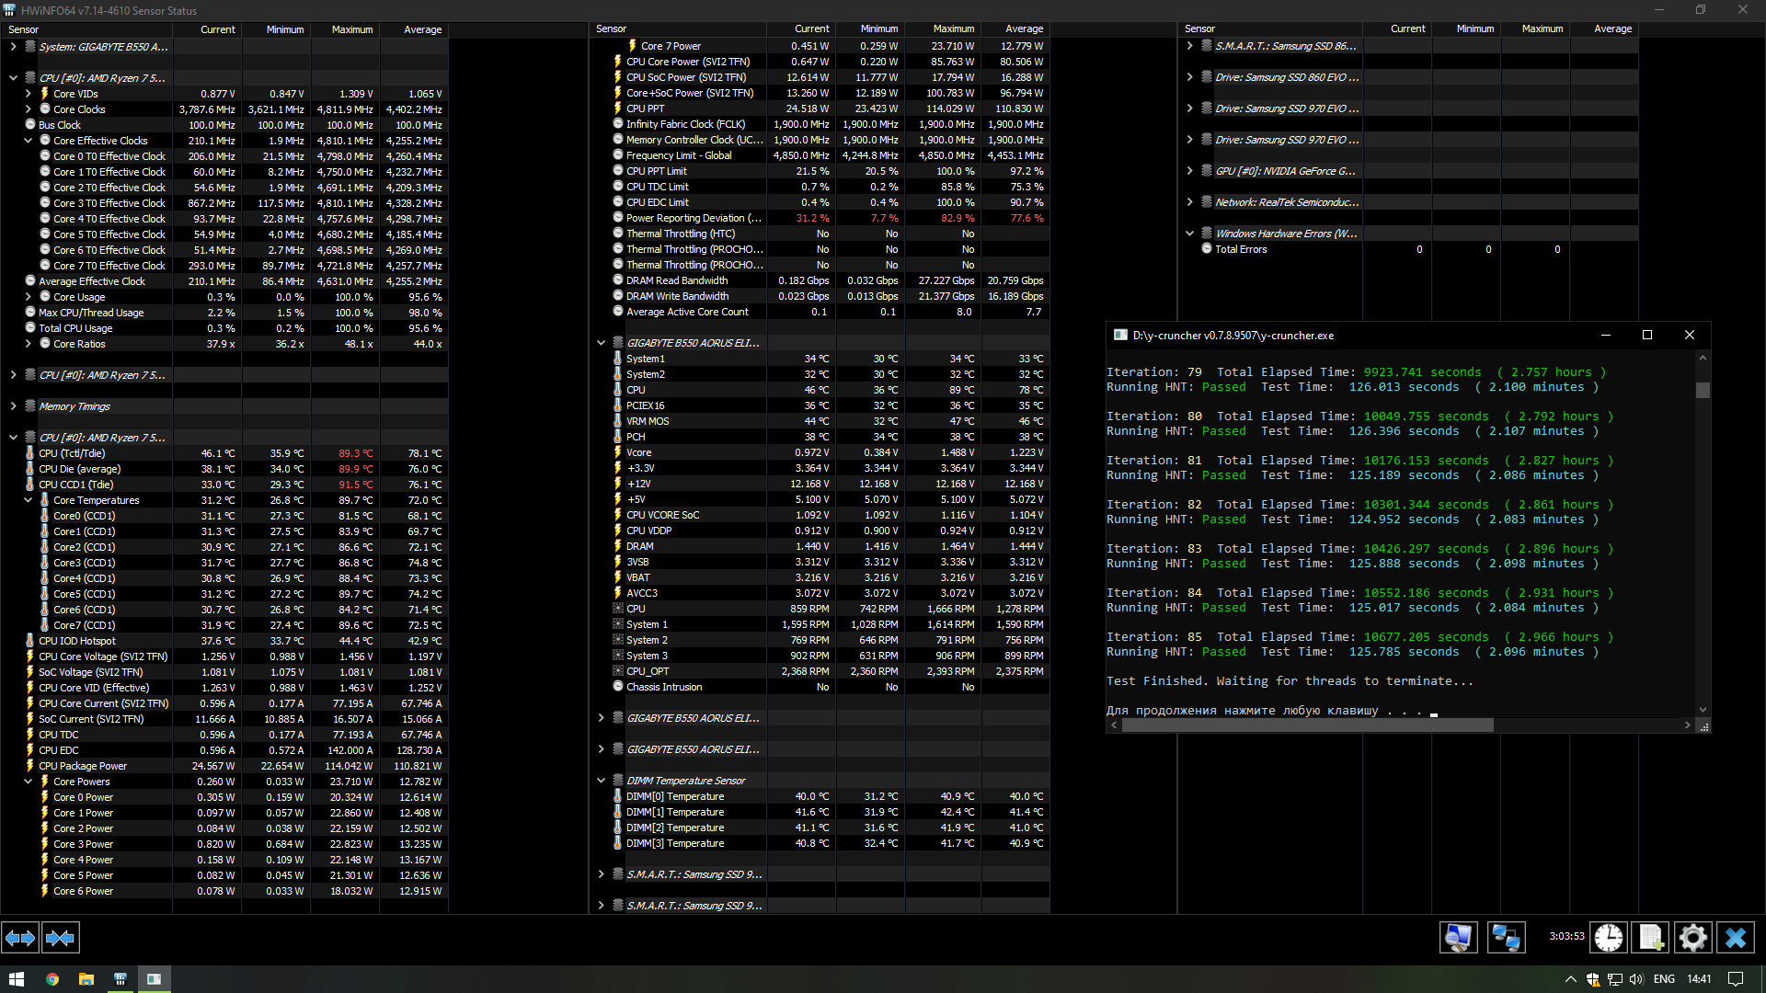Close sensors with blue X icon
The image size is (1766, 993).
pos(1735,938)
